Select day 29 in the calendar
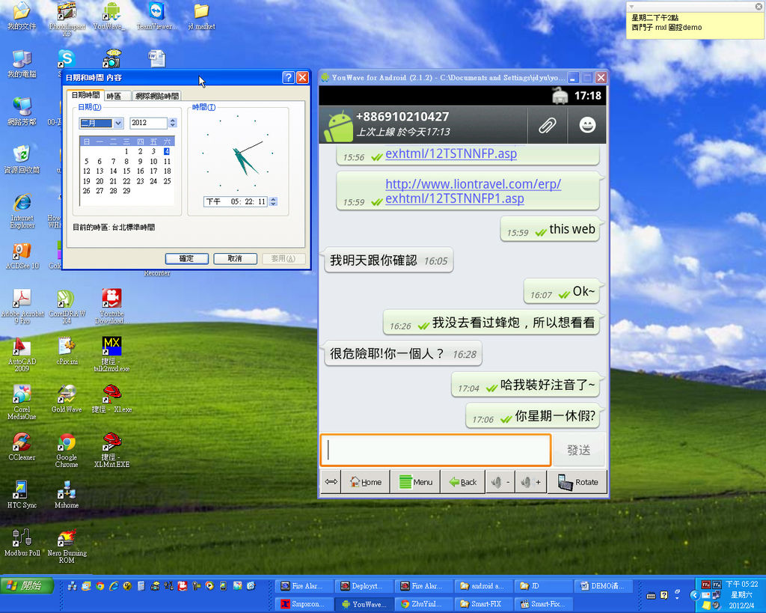The image size is (766, 613). click(x=126, y=191)
